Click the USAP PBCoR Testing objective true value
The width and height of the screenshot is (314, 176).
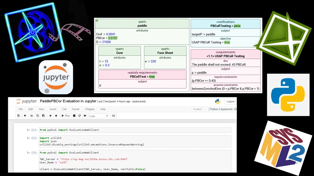click(227, 42)
